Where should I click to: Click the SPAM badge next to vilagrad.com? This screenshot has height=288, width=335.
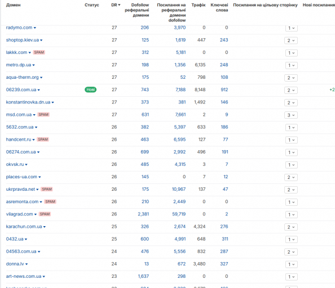(45, 214)
